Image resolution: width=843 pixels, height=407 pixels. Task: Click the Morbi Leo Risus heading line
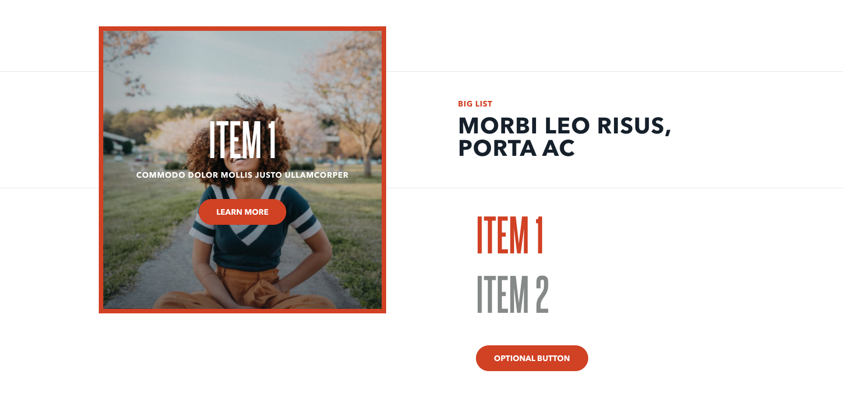click(565, 126)
